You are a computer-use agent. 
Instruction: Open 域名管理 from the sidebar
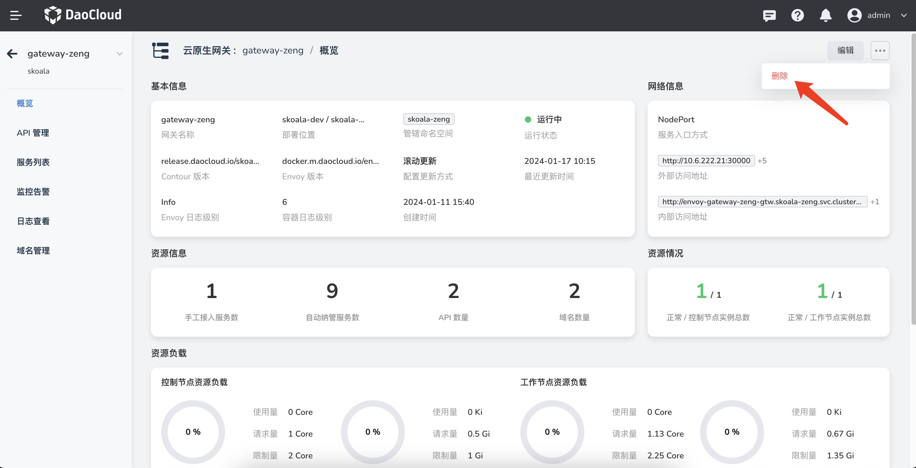click(33, 250)
